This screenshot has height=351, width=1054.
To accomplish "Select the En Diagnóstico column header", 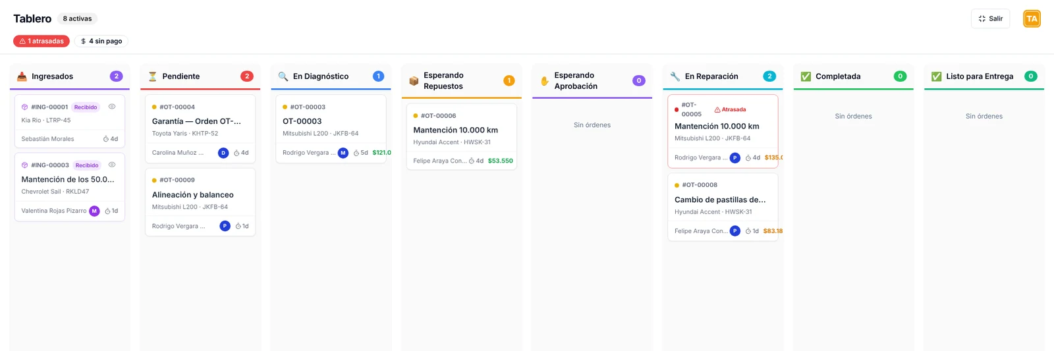I will 331,76.
